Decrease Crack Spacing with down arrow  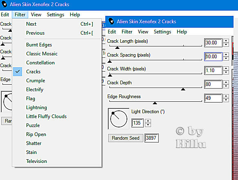click(x=226, y=58)
